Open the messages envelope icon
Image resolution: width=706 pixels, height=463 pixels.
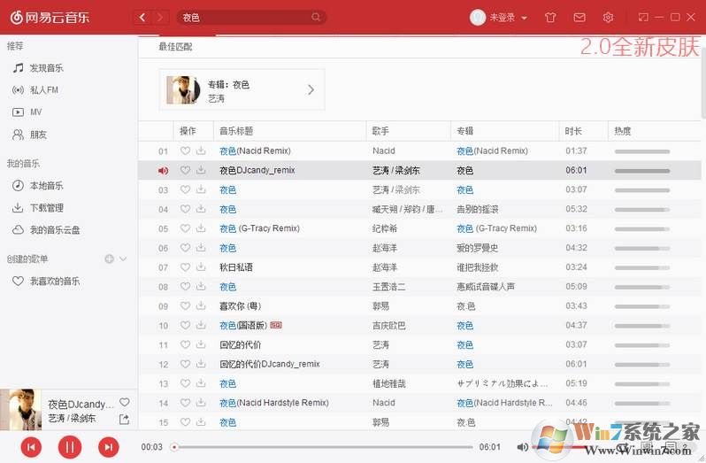[579, 18]
